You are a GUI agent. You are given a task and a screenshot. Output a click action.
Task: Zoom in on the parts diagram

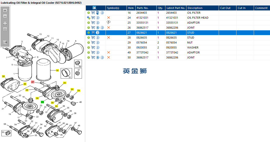5,10
